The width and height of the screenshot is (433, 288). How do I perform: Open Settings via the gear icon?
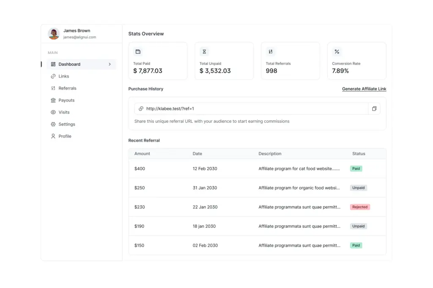(x=52, y=124)
